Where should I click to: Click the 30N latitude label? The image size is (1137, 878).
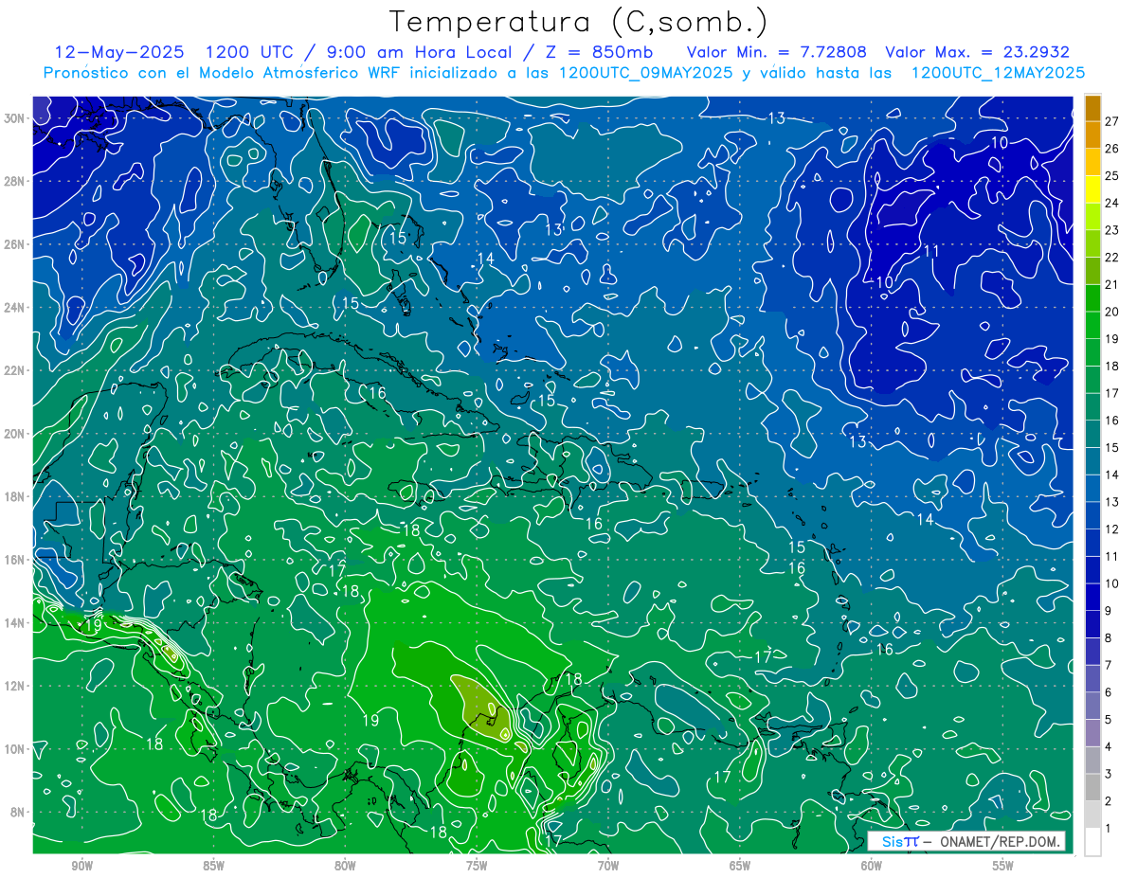[x=14, y=118]
